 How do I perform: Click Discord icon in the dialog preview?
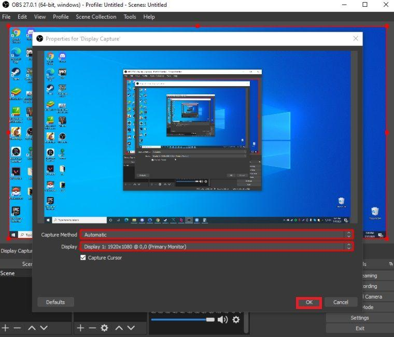point(62,56)
